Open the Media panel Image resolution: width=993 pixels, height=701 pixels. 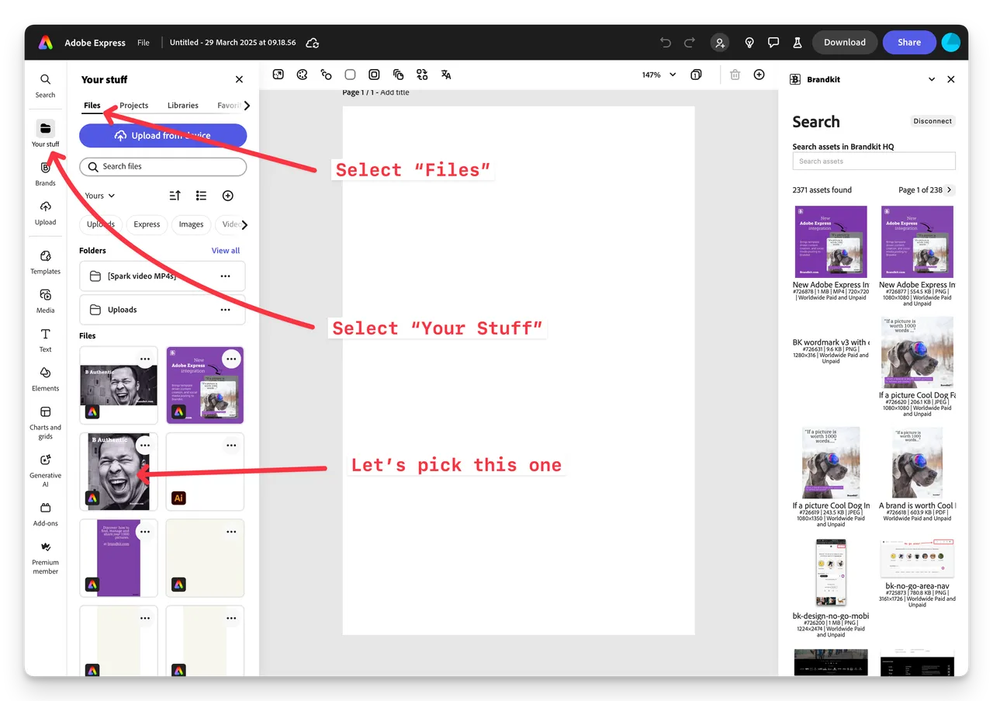click(45, 301)
